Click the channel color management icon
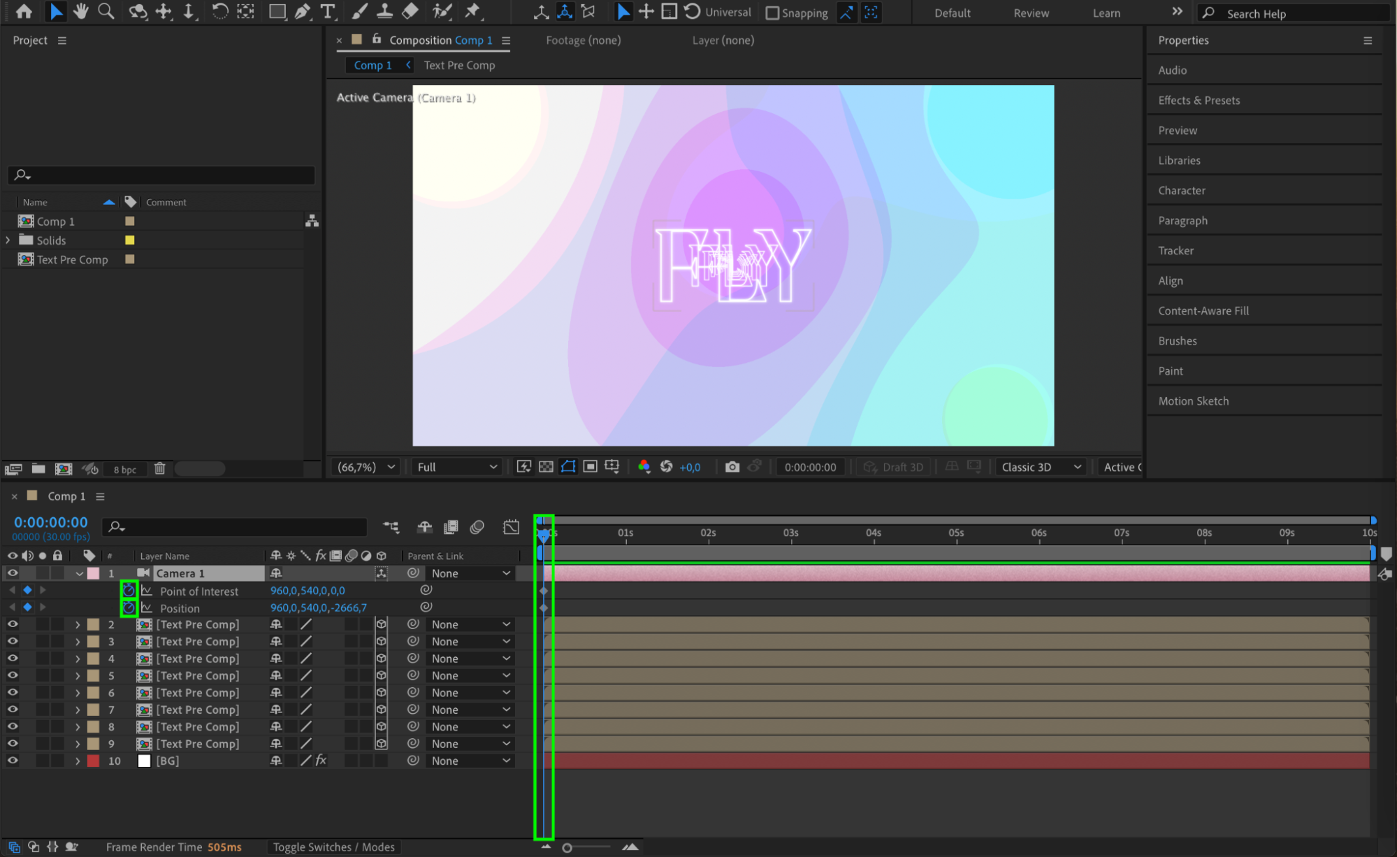 (x=644, y=467)
